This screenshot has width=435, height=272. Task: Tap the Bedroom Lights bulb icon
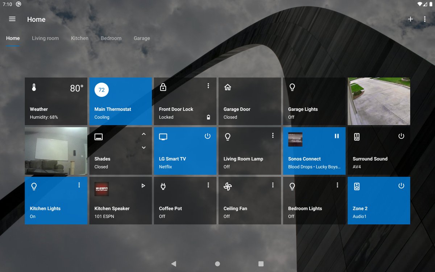click(x=292, y=186)
